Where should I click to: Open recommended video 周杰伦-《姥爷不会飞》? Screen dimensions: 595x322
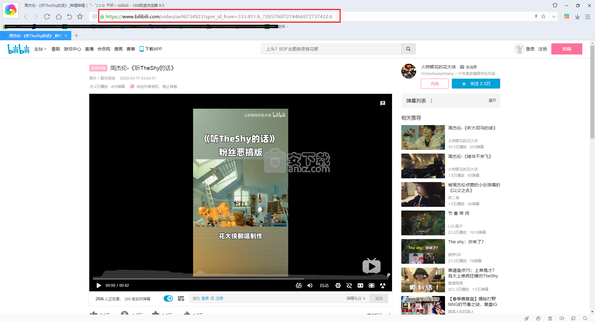[x=470, y=156]
